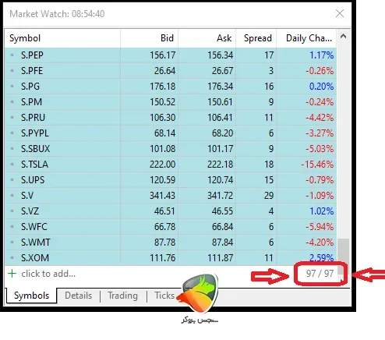The image size is (385, 340).
Task: Click the dot icon beside S.XOM
Action: tap(12, 258)
